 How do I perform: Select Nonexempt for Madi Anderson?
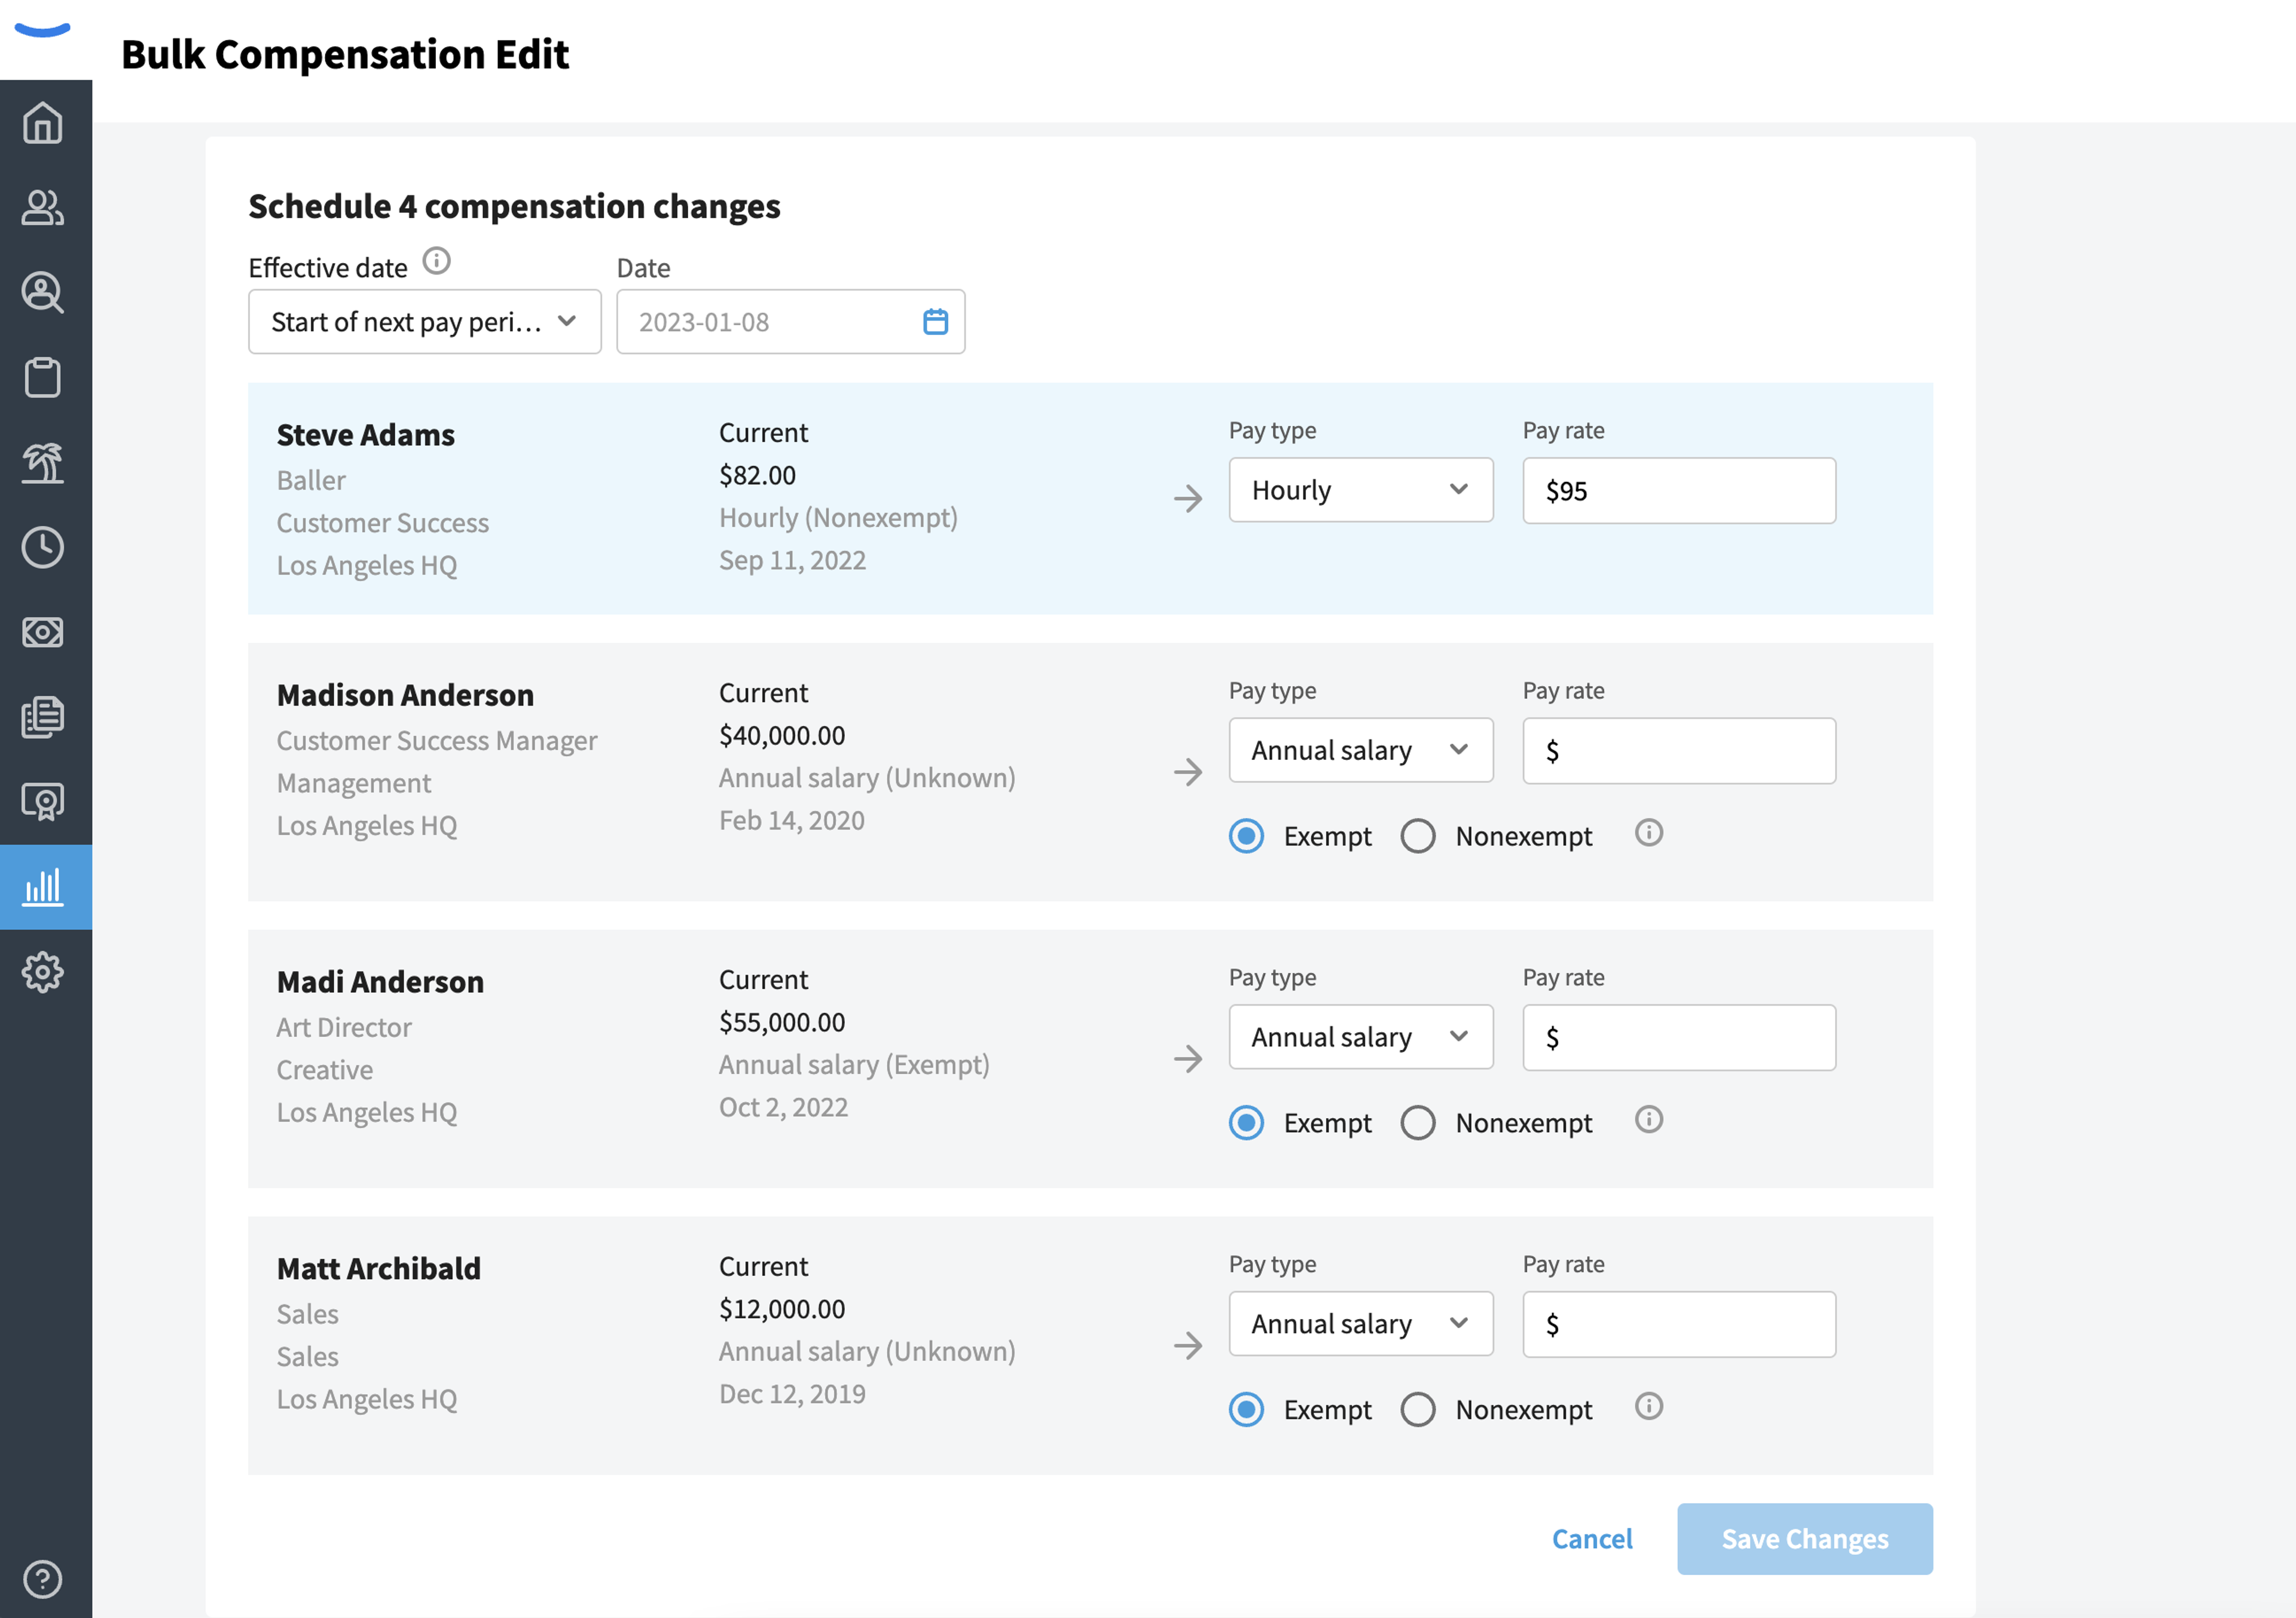tap(1418, 1123)
